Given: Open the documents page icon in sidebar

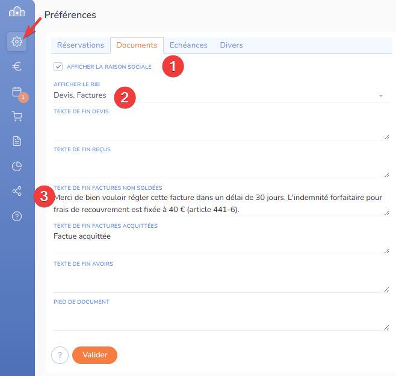Looking at the screenshot, I should [x=17, y=141].
